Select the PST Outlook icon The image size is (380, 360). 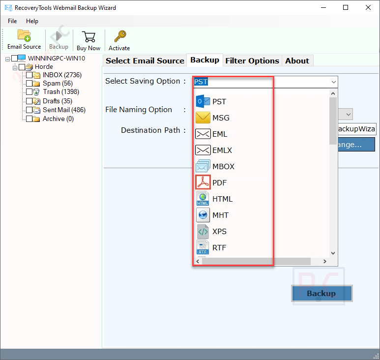(x=203, y=101)
